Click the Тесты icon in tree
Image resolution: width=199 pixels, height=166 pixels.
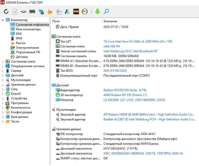point(8,122)
